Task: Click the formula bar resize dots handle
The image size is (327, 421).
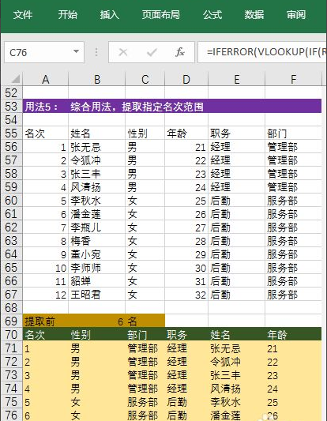Action: coord(96,52)
